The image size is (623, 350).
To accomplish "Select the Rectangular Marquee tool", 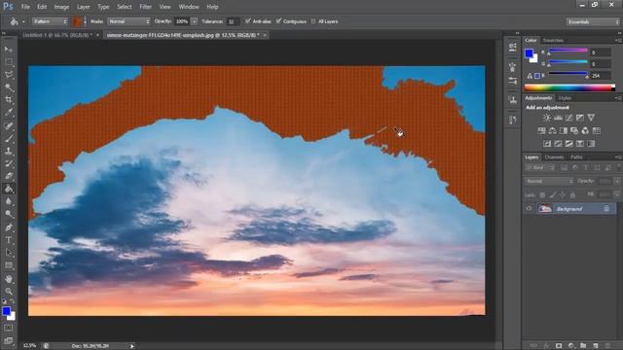I will coord(9,62).
